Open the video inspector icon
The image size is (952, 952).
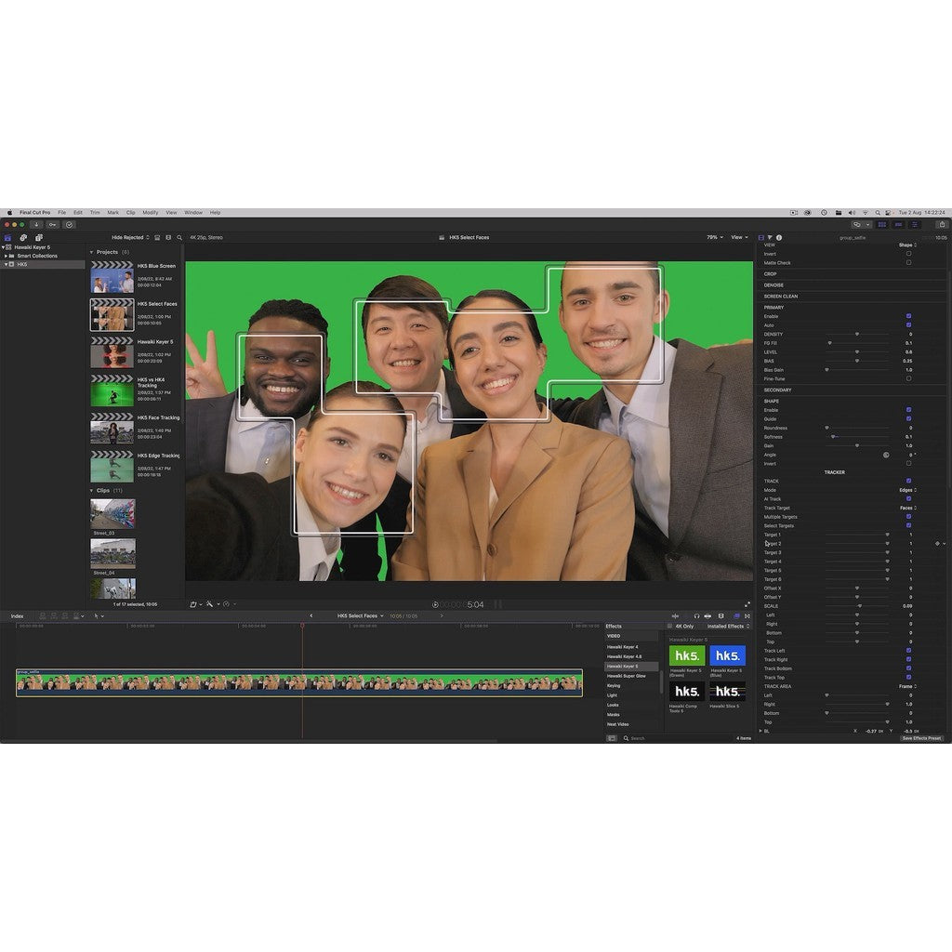point(761,237)
